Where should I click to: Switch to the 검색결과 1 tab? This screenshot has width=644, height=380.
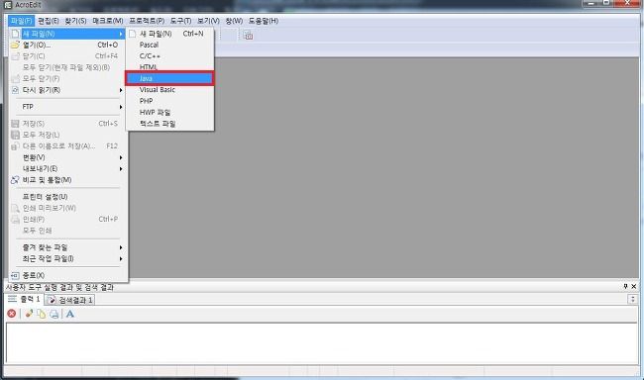[69, 300]
